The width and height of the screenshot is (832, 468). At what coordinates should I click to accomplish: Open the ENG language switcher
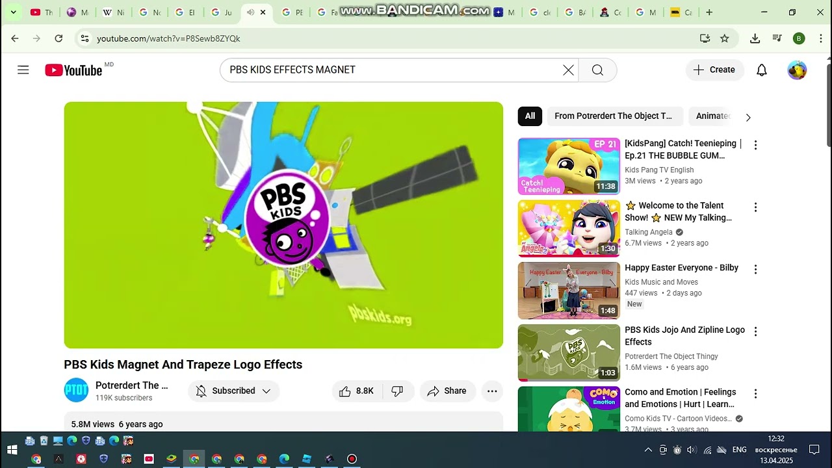[x=739, y=450]
